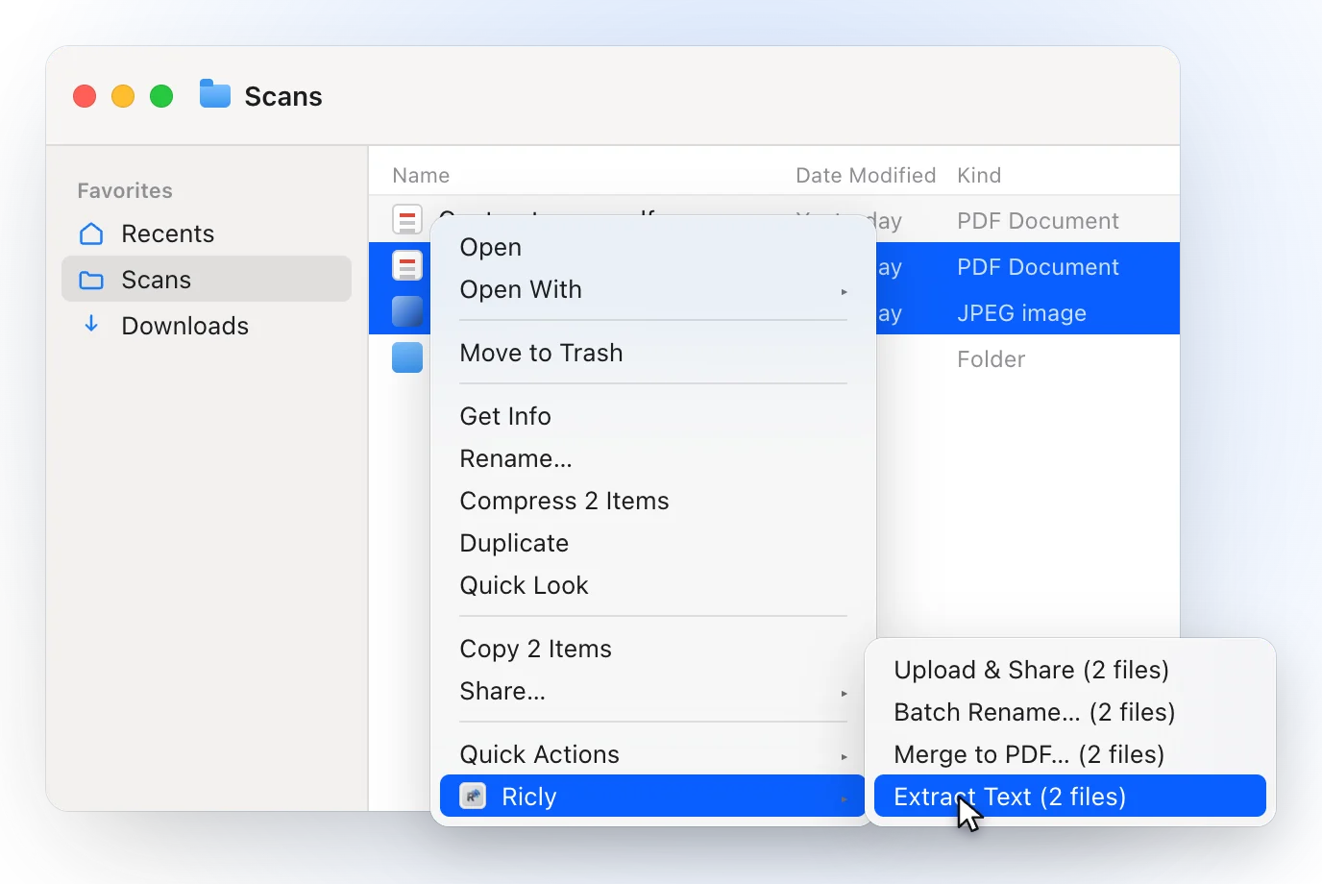
Task: Click the green zoom window button
Action: tap(161, 96)
